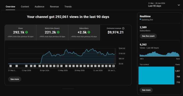
Task: Click the 13 Jun 2026 date label
Action: pyautogui.click(x=98, y=70)
